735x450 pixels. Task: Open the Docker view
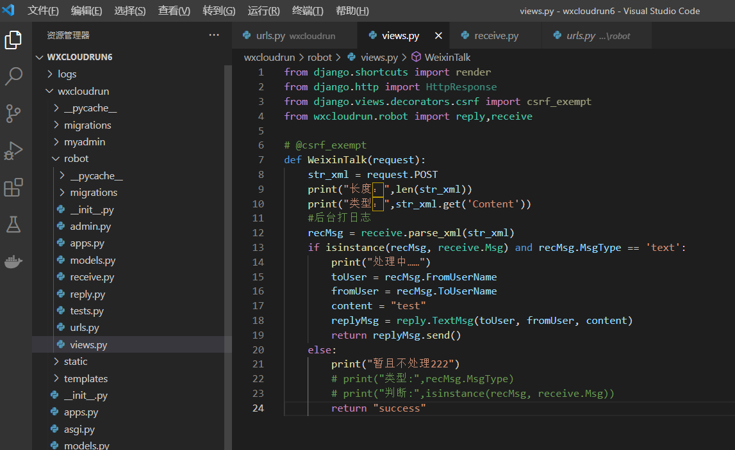pyautogui.click(x=13, y=262)
